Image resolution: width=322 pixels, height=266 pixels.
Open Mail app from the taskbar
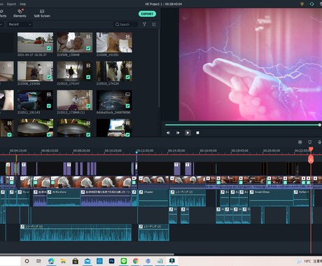pyautogui.click(x=87, y=261)
